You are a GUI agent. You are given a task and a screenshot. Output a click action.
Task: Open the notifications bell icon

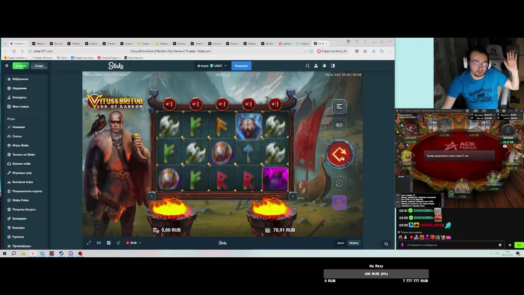tap(324, 66)
